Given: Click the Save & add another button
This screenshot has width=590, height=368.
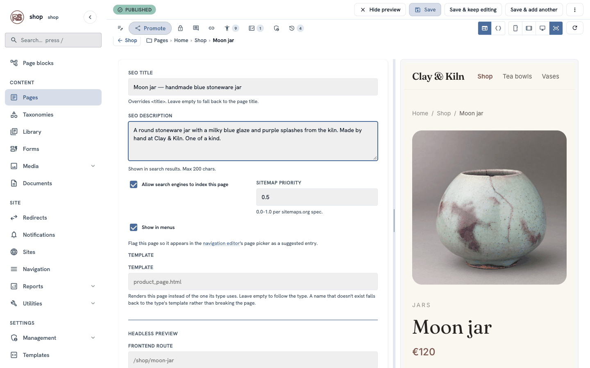Looking at the screenshot, I should pos(534,10).
